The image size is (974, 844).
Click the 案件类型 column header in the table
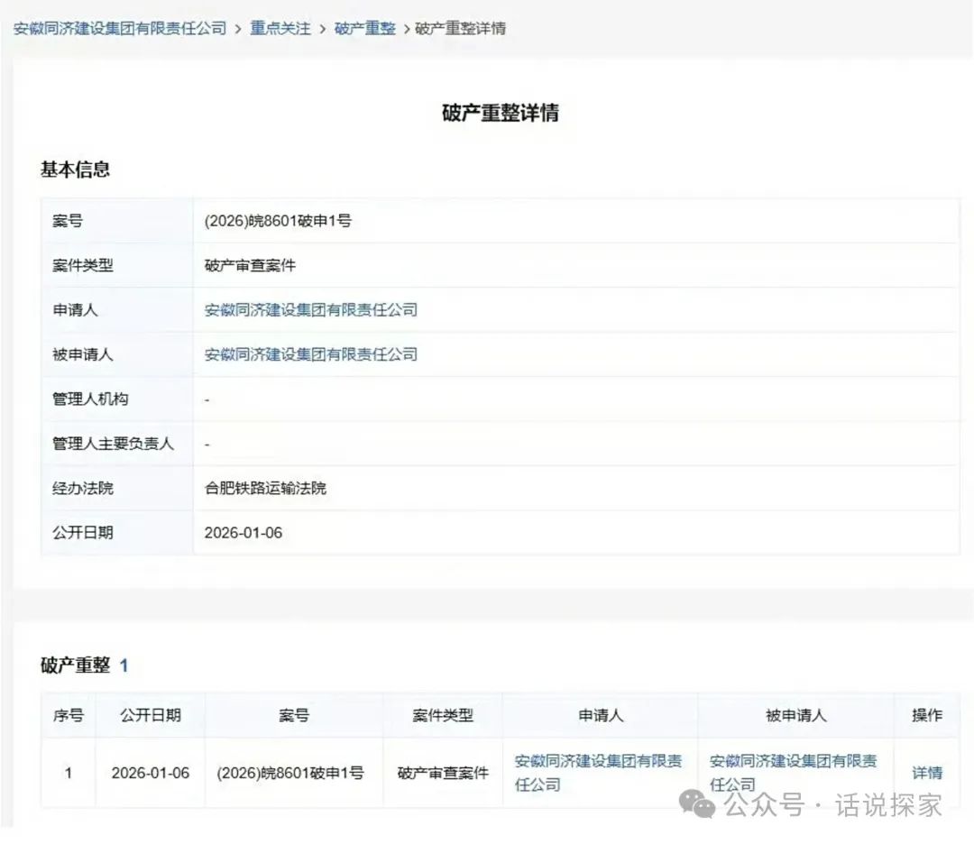443,715
